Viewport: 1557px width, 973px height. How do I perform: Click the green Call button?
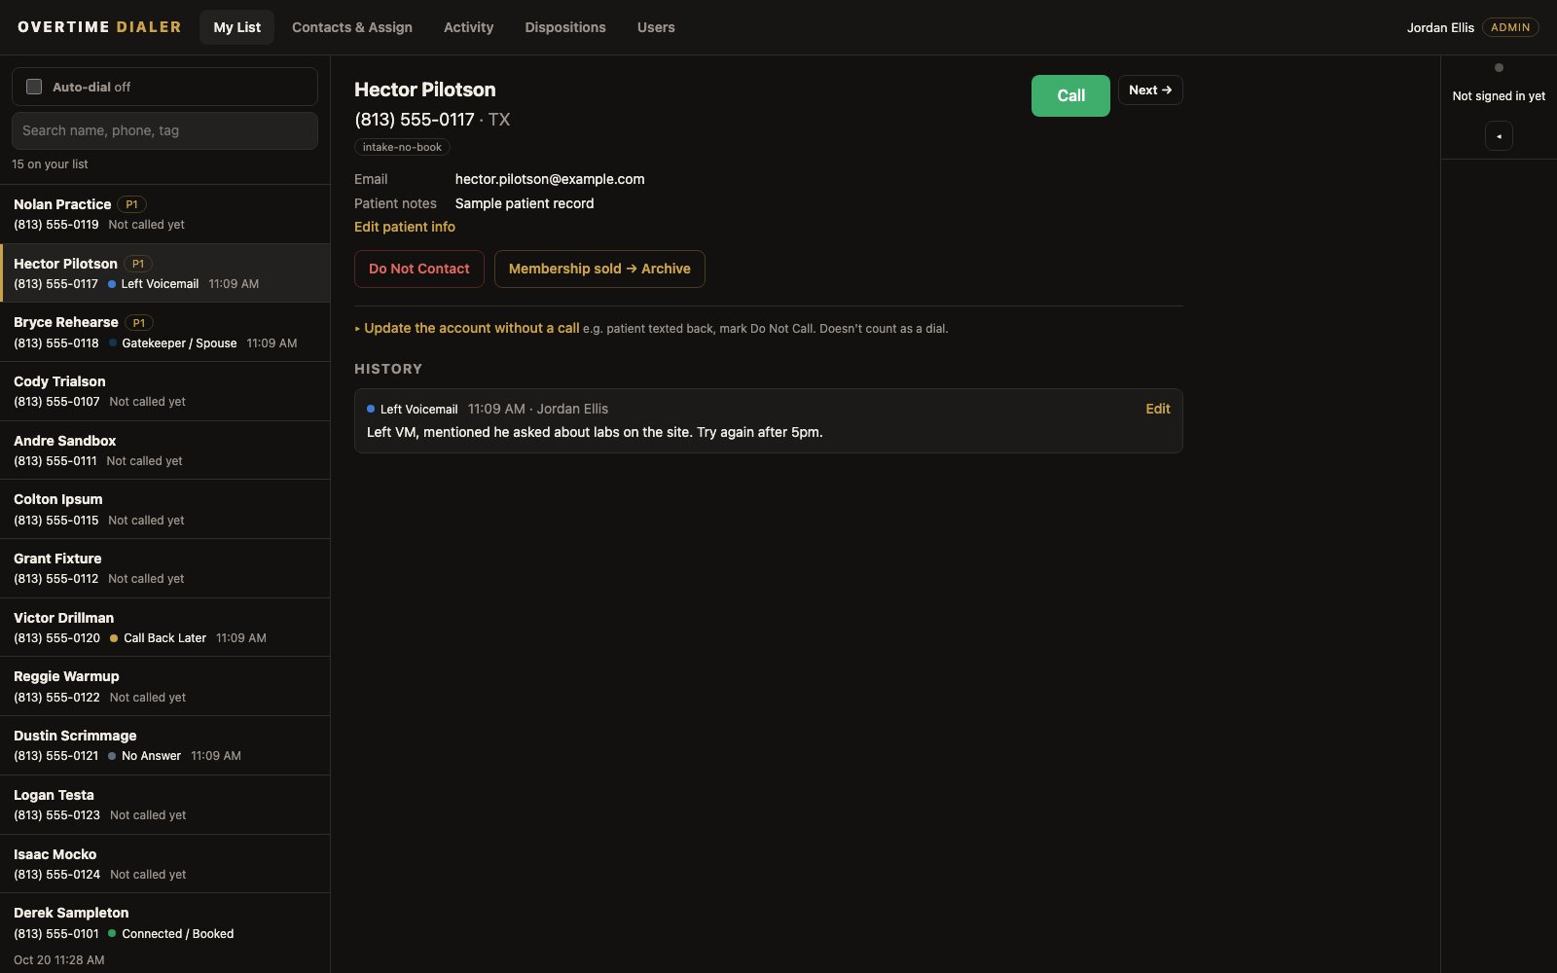click(1070, 95)
